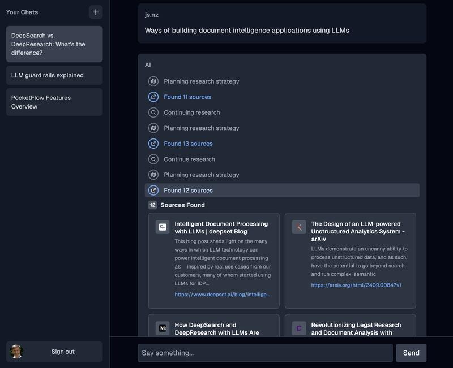Select the first Planning research strategy step text
Viewport: 453px width, 368px height.
tap(202, 81)
